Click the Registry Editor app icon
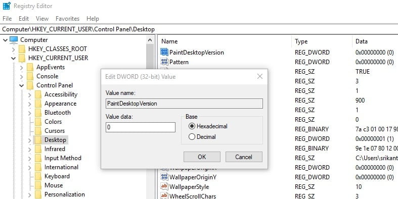 click(7, 6)
